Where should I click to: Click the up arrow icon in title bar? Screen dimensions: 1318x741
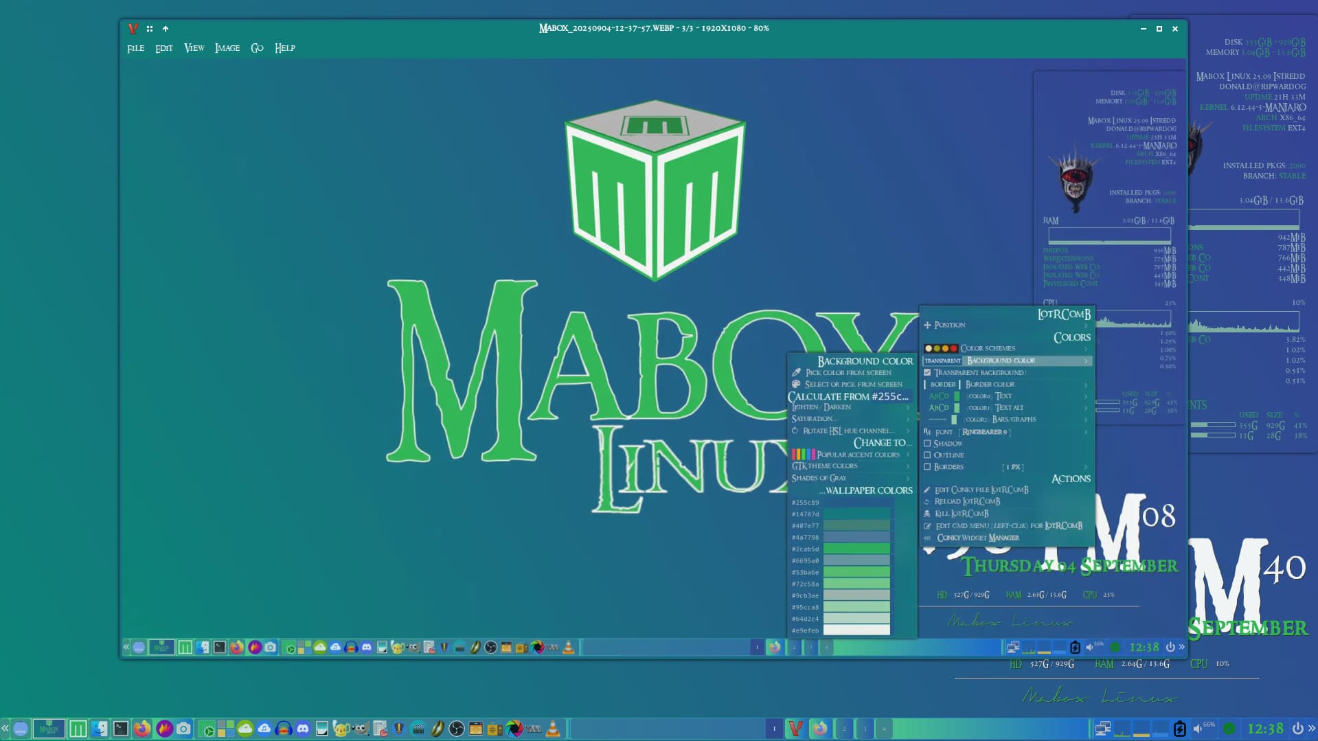click(x=166, y=29)
